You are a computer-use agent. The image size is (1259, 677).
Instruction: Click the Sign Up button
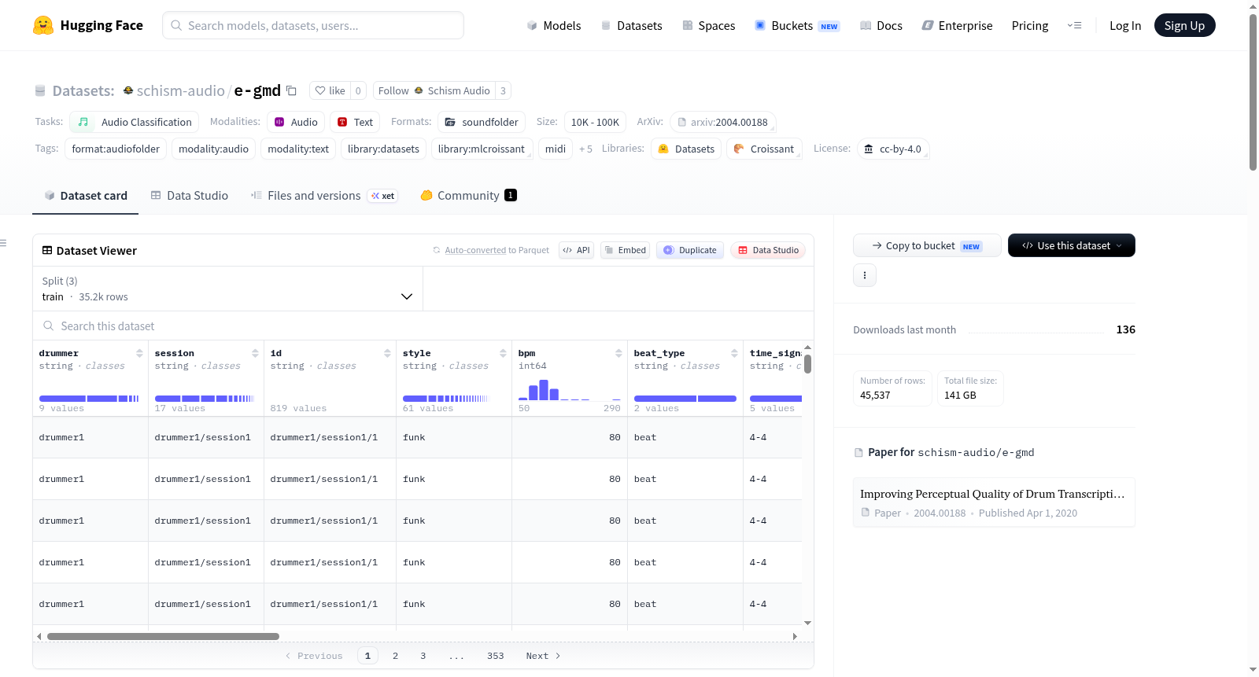tap(1184, 26)
